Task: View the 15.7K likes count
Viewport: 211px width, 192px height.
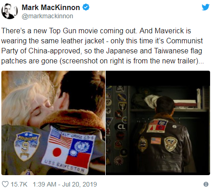Action: [x=19, y=184]
